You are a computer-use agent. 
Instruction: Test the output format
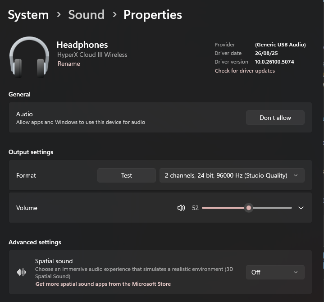pyautogui.click(x=127, y=175)
